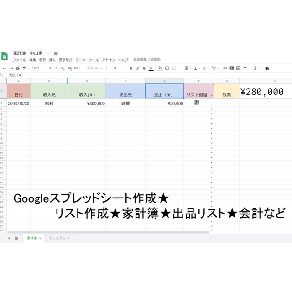
Task: Toggle italic with the I icon
Action: point(138,68)
